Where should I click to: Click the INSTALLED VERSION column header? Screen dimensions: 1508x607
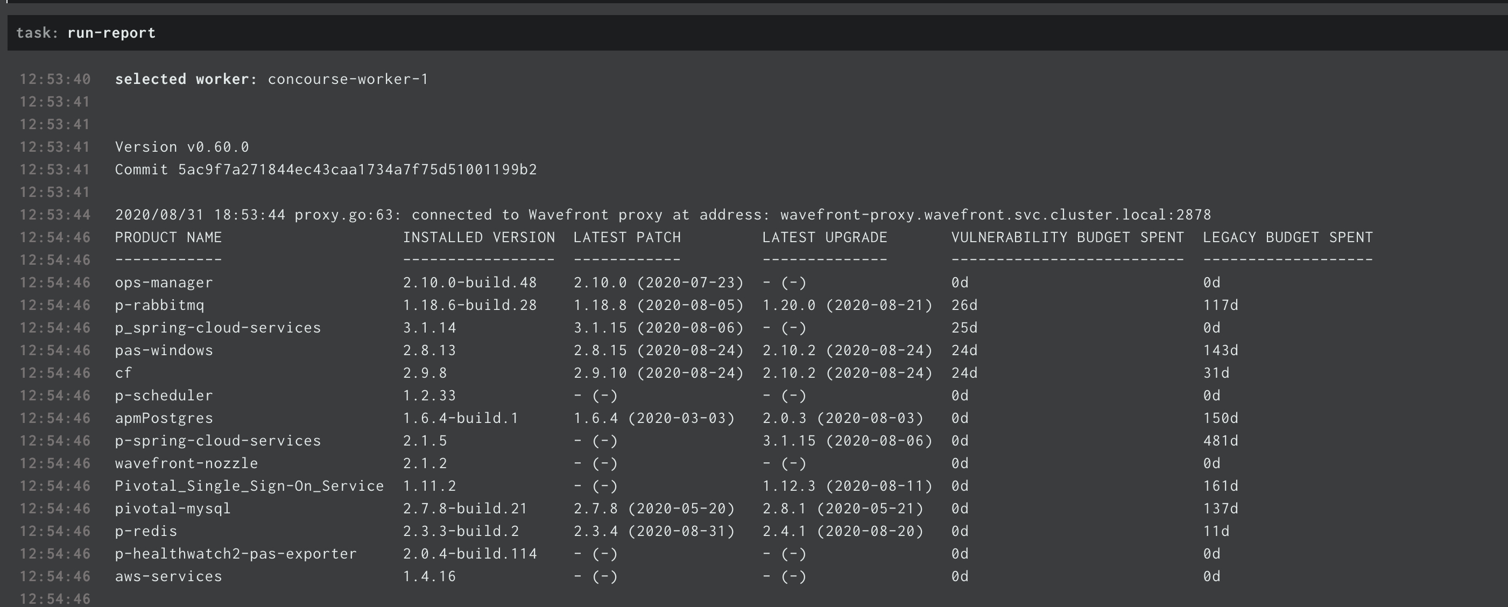coord(478,237)
